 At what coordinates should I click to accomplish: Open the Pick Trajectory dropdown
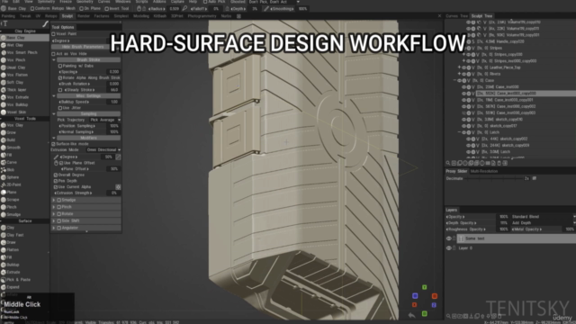(105, 120)
